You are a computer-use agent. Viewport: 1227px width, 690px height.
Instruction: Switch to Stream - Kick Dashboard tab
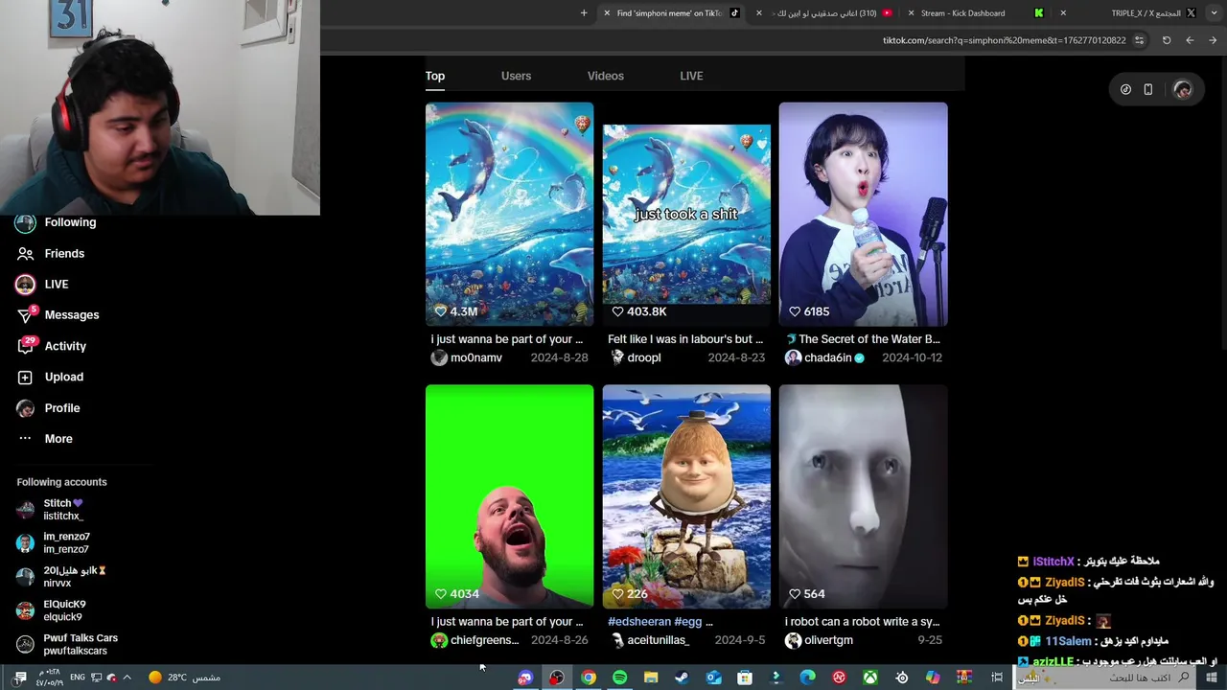pos(976,13)
